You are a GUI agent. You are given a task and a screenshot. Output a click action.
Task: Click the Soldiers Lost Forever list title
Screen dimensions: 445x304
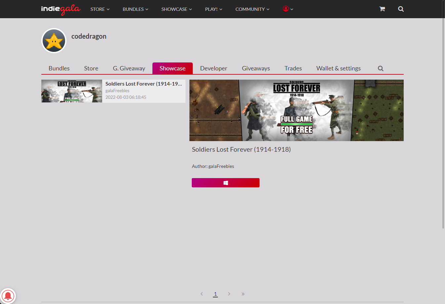144,84
